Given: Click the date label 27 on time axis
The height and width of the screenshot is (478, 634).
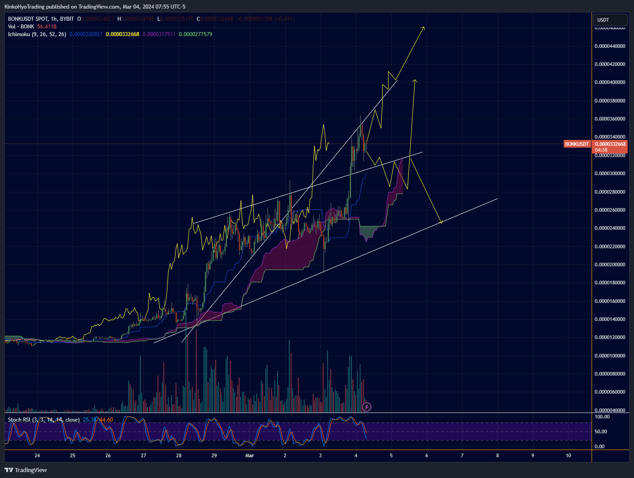Looking at the screenshot, I should (143, 455).
